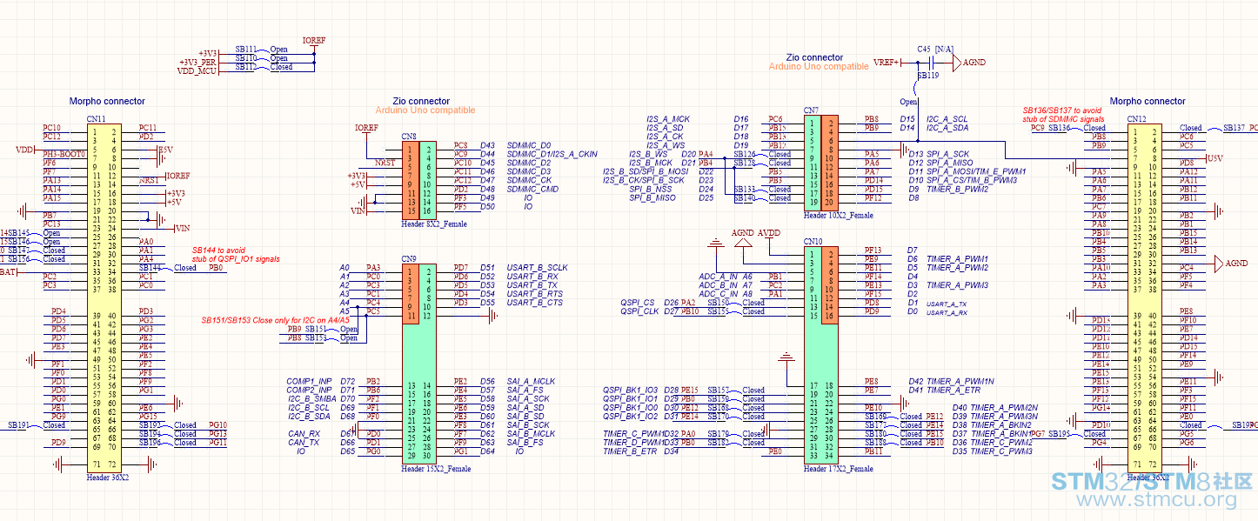Click the CN12 connector designator
1258x521 pixels.
pos(1137,119)
